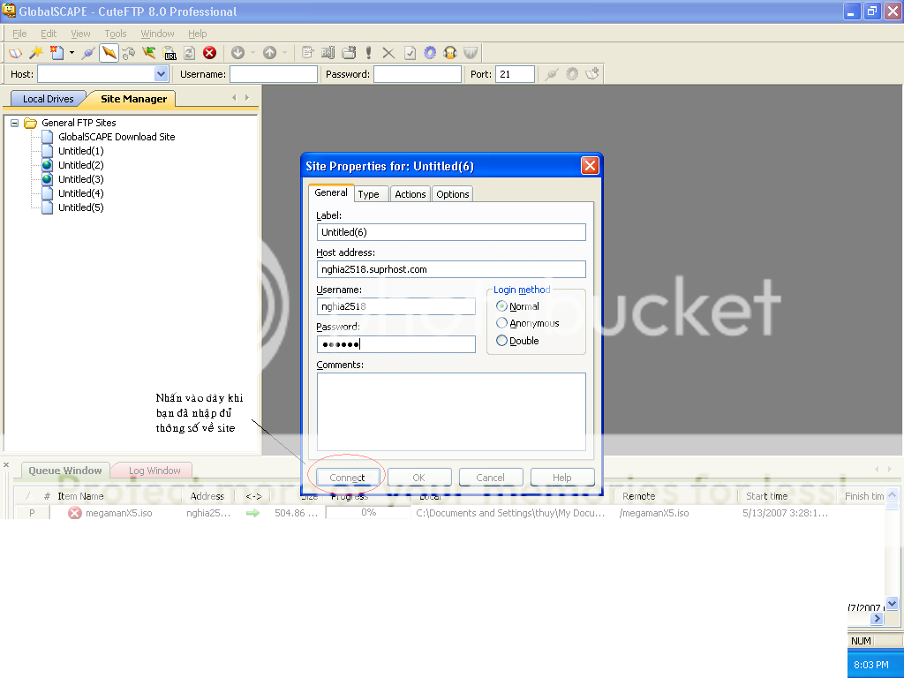Select the Anonymous login method
This screenshot has width=904, height=678.
tap(502, 323)
